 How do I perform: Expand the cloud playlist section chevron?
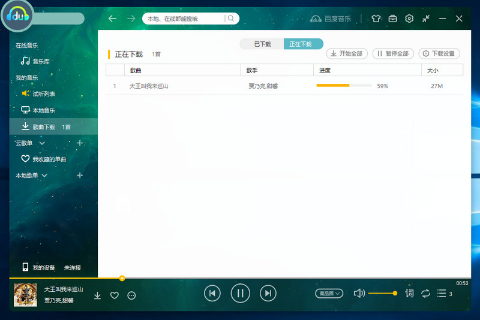tap(42, 143)
